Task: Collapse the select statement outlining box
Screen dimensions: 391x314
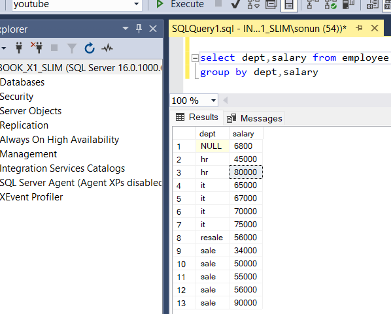Action: click(x=195, y=58)
